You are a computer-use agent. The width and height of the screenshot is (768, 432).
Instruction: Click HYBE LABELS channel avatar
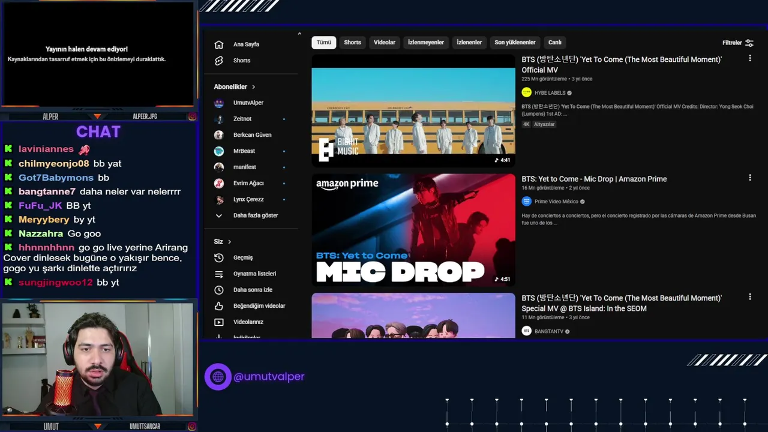[527, 92]
